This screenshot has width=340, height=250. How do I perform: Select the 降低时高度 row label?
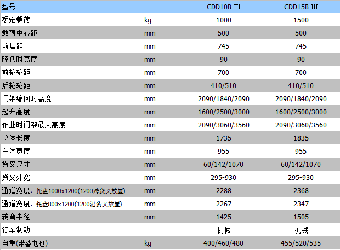pyautogui.click(x=19, y=59)
